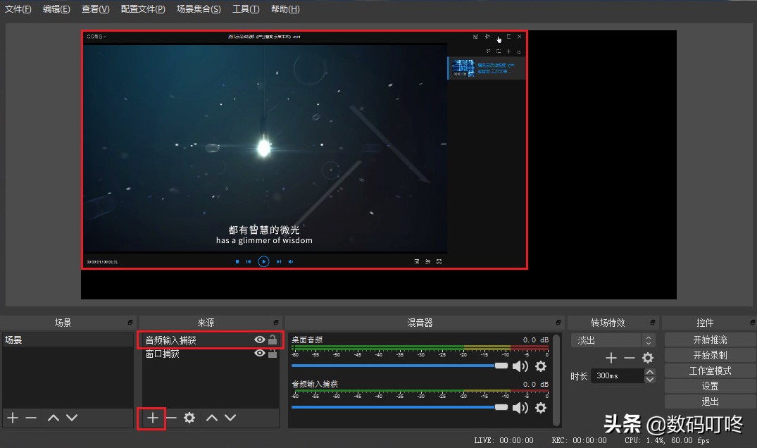Add a transition with plus in 转场特效 panel
The height and width of the screenshot is (448, 757).
click(x=611, y=358)
